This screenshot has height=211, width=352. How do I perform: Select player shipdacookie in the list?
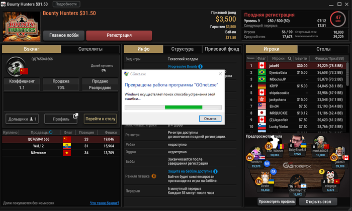pyautogui.click(x=296, y=93)
